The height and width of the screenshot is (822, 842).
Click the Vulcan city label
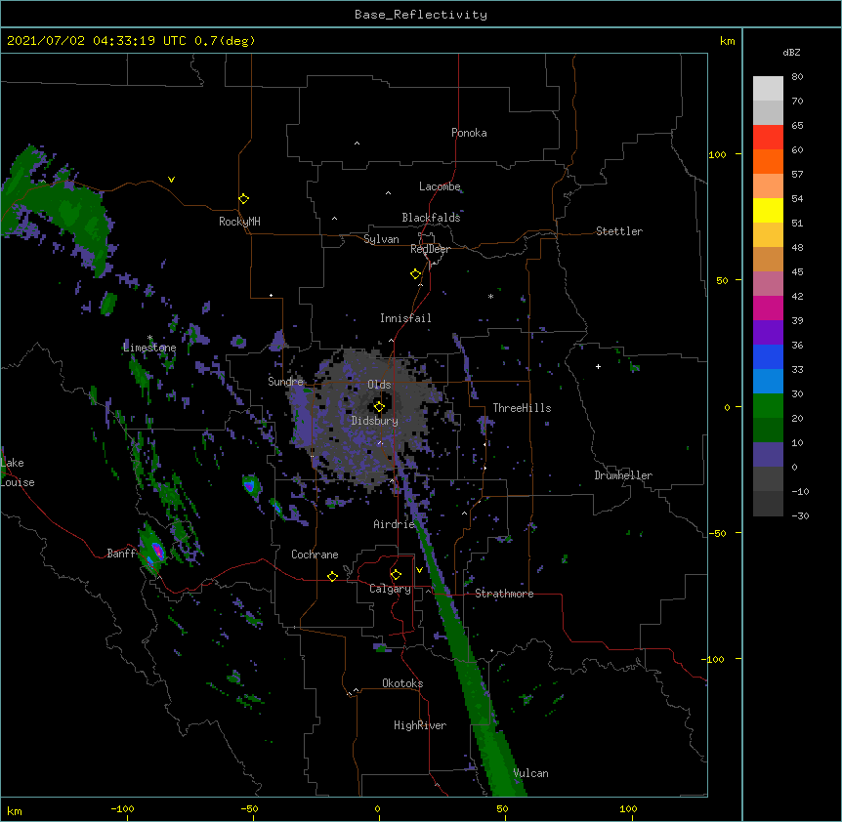[531, 773]
